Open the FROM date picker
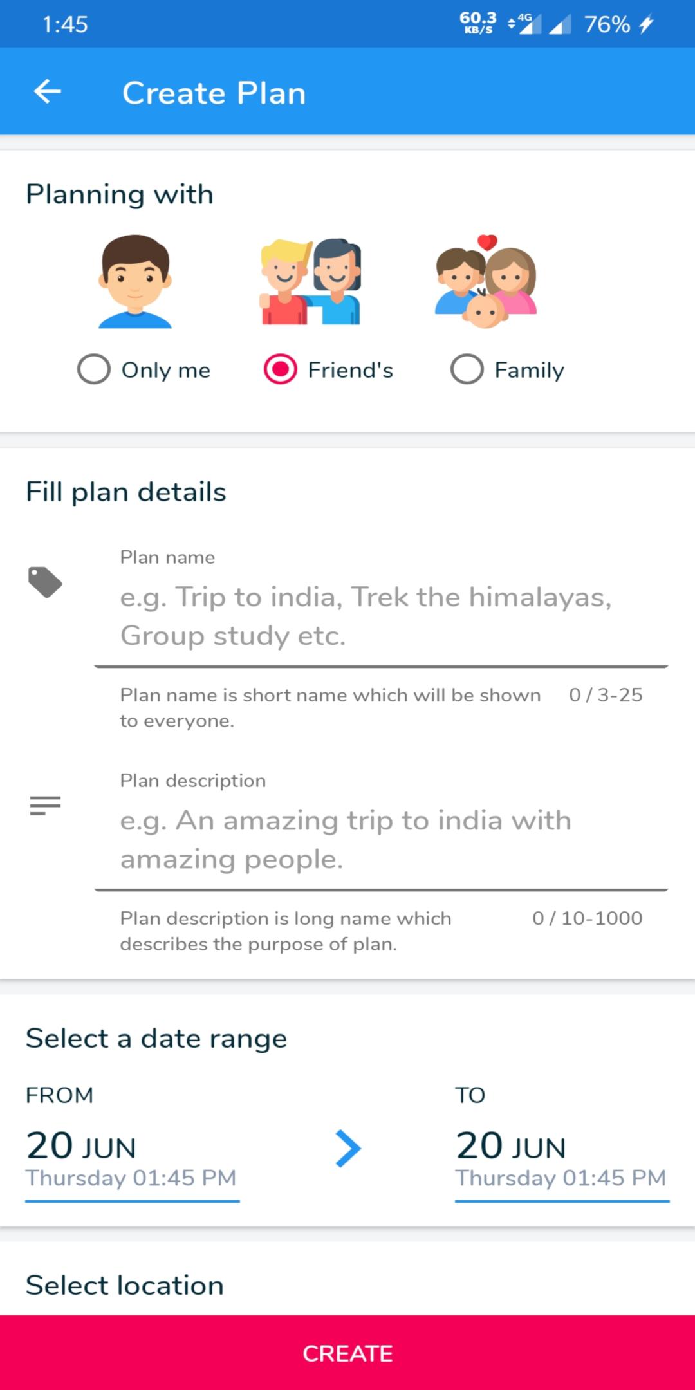The image size is (695, 1390). pos(132,1160)
